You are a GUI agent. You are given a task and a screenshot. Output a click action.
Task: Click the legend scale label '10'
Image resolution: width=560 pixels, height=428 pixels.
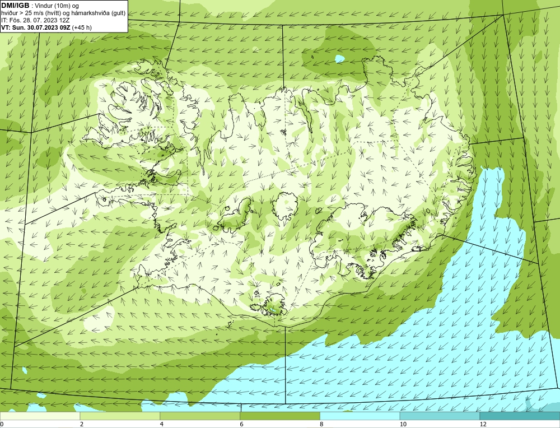coord(403,424)
